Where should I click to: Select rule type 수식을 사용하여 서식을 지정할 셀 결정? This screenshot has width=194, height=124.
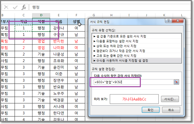coord(137,61)
